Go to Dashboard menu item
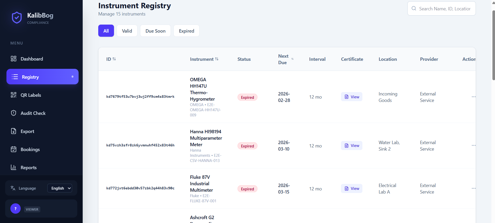Image resolution: width=495 pixels, height=223 pixels. click(42, 59)
